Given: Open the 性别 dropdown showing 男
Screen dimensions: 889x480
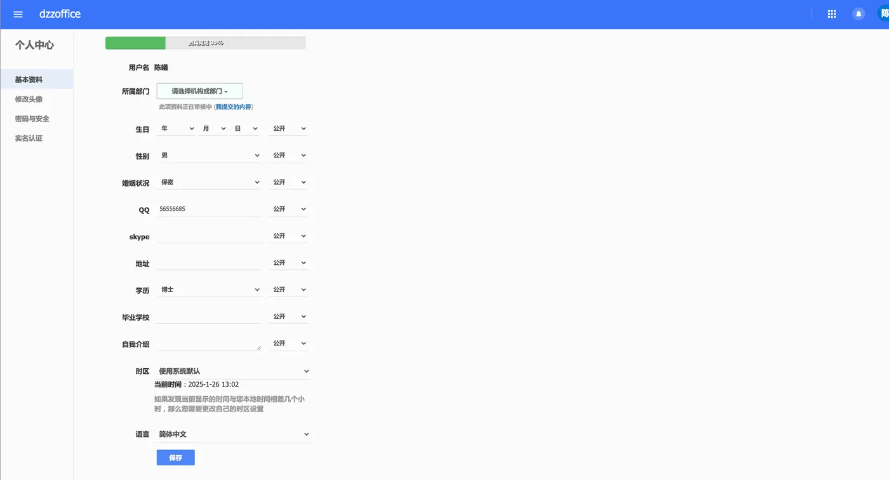Looking at the screenshot, I should [210, 156].
